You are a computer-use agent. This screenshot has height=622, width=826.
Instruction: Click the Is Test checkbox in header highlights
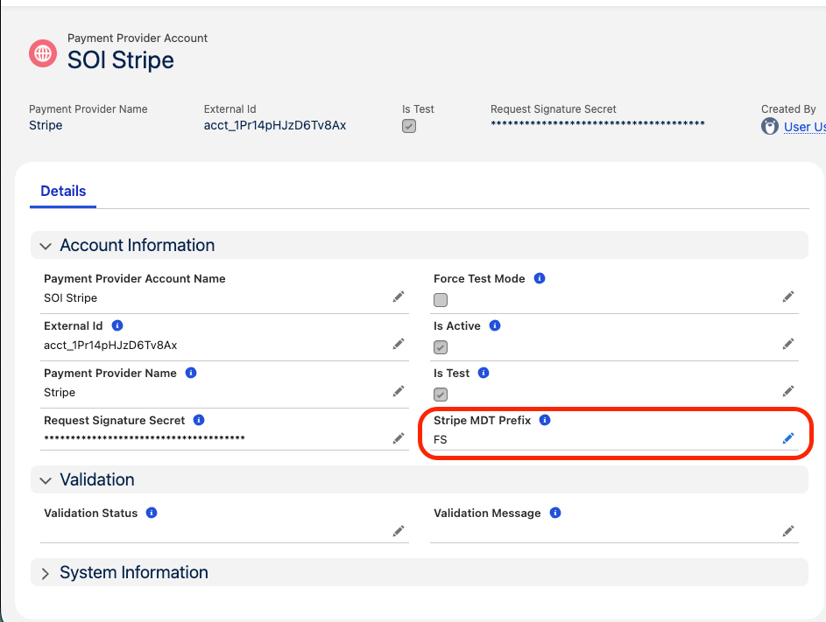tap(409, 126)
